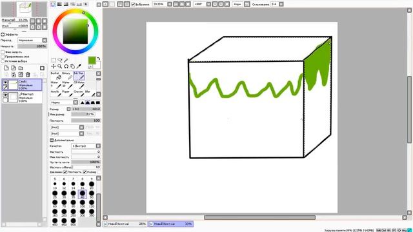The image size is (413, 232).
Task: Enable Прикрепление слоя checkbox
Action: 3,57
